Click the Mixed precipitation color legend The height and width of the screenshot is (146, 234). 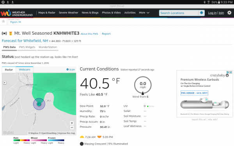(x=39, y=140)
